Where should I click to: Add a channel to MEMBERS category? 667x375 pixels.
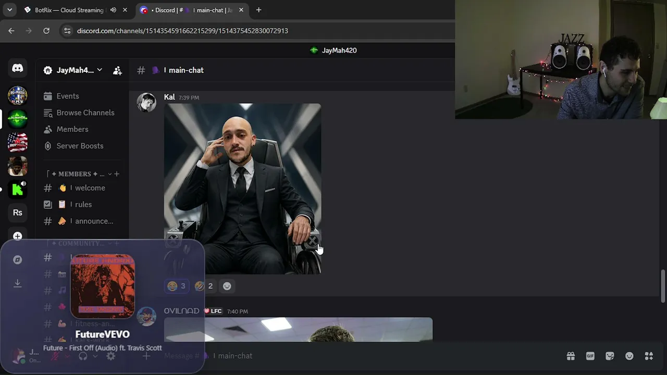[117, 174]
